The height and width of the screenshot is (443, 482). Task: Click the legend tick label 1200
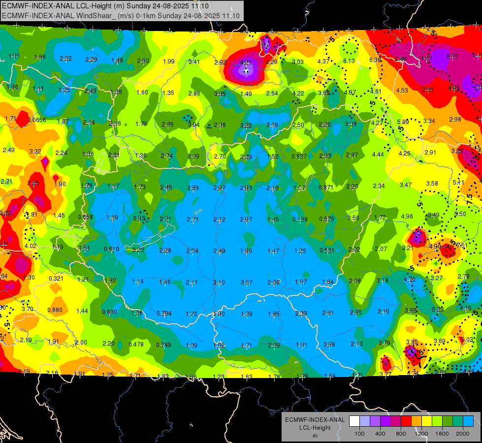[x=421, y=434]
